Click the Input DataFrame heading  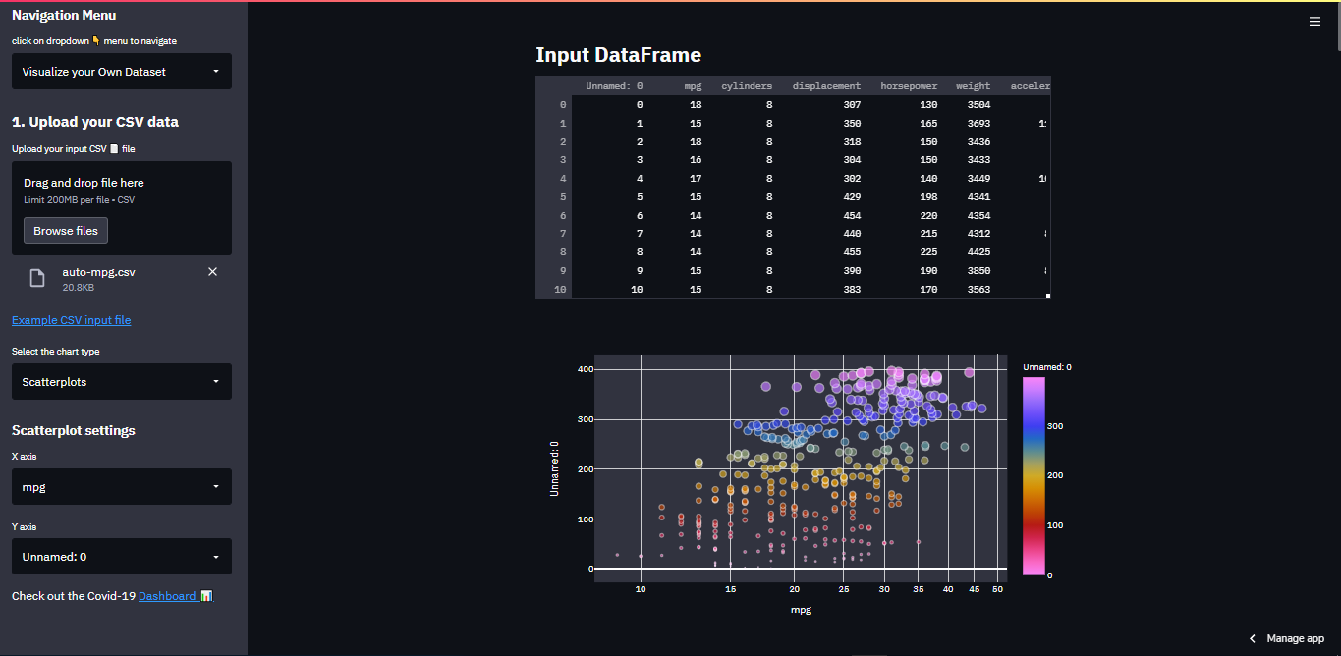click(x=618, y=55)
